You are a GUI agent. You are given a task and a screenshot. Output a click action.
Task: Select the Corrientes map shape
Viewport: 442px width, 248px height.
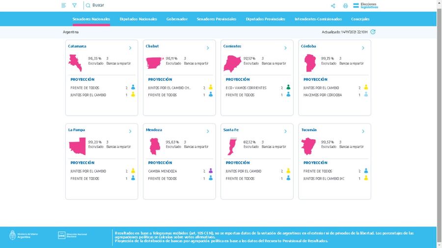click(x=233, y=64)
